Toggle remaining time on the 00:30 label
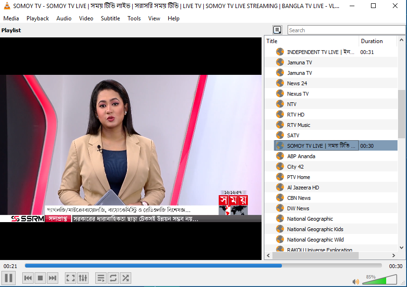This screenshot has height=287, width=407. (396, 266)
